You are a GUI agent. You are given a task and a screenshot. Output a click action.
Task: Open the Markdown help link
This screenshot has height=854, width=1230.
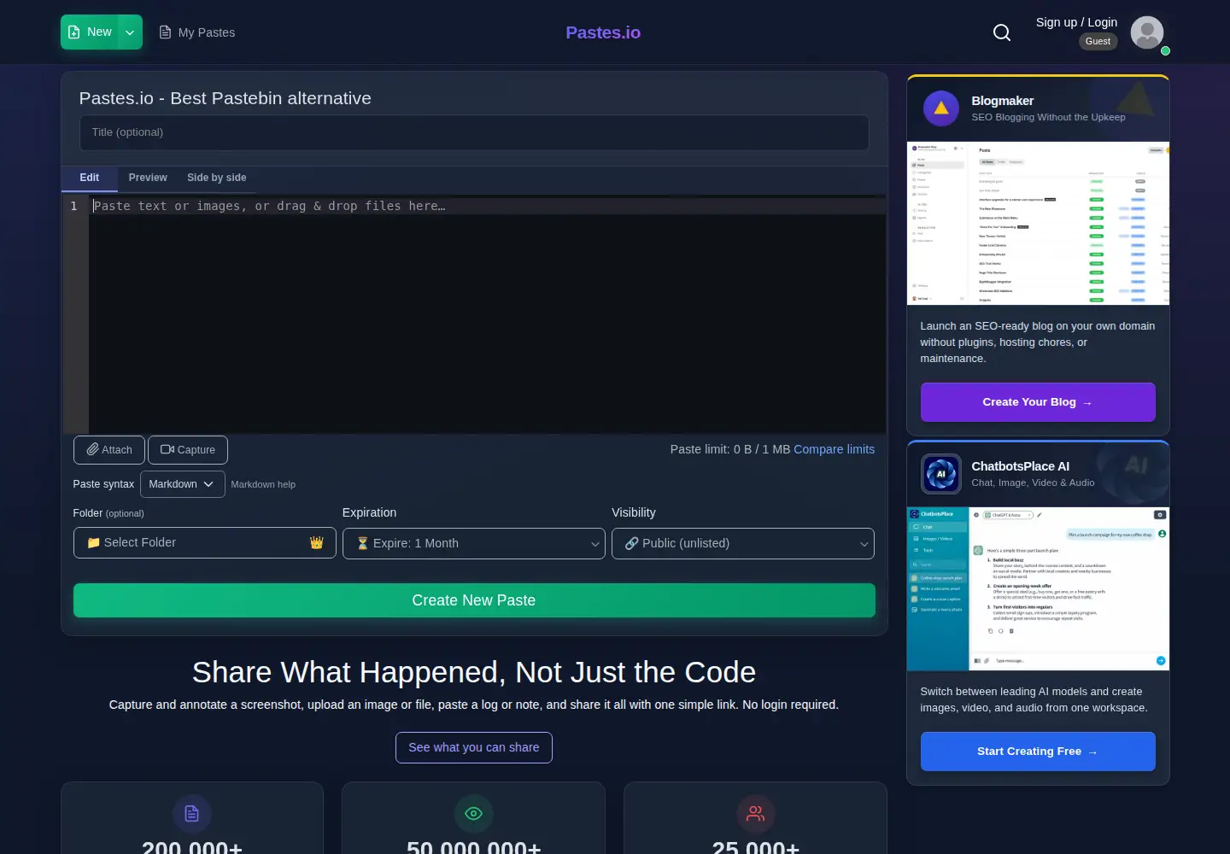pos(263,484)
